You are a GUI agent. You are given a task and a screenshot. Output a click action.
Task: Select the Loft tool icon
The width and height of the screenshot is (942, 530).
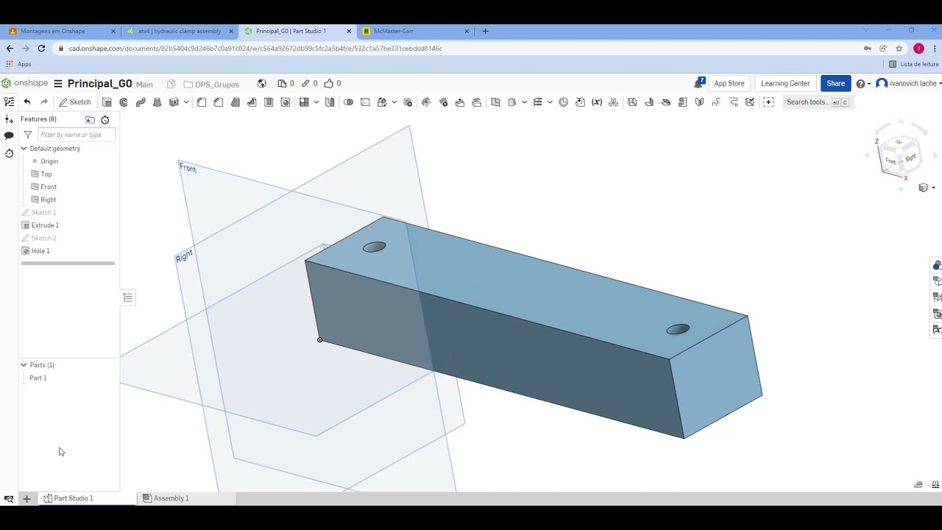[157, 102]
